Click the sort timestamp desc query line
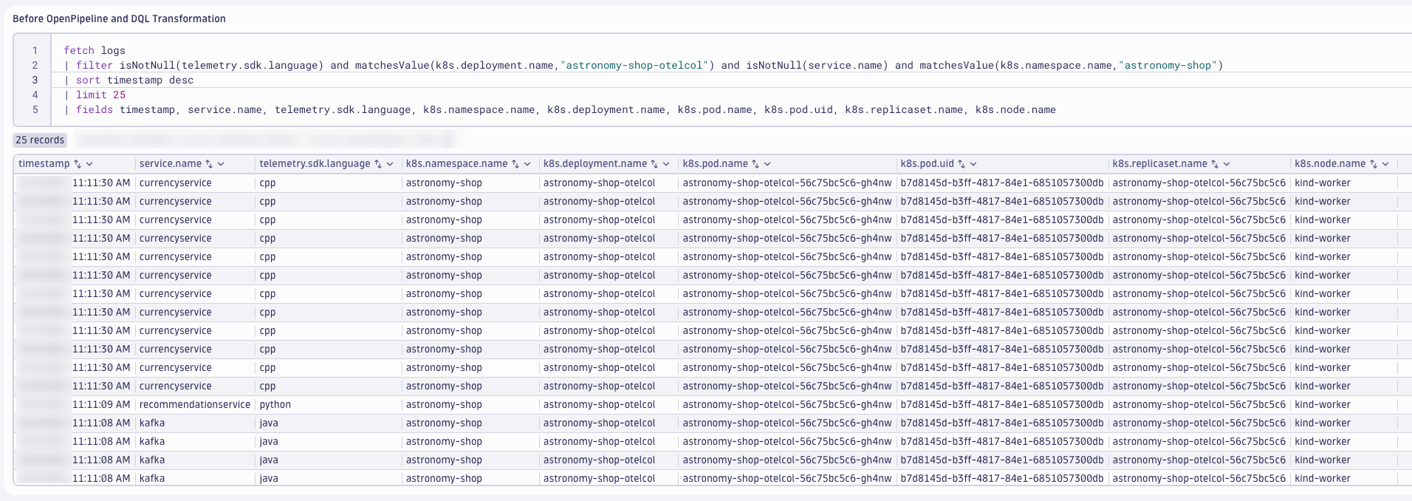Image resolution: width=1412 pixels, height=501 pixels. [128, 80]
